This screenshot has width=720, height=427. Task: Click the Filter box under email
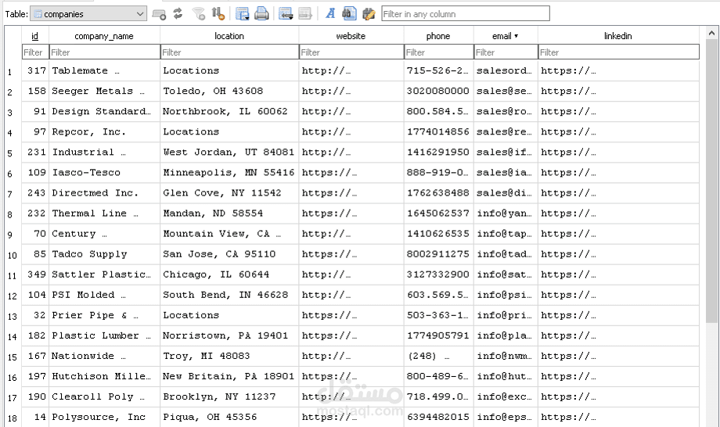point(506,52)
